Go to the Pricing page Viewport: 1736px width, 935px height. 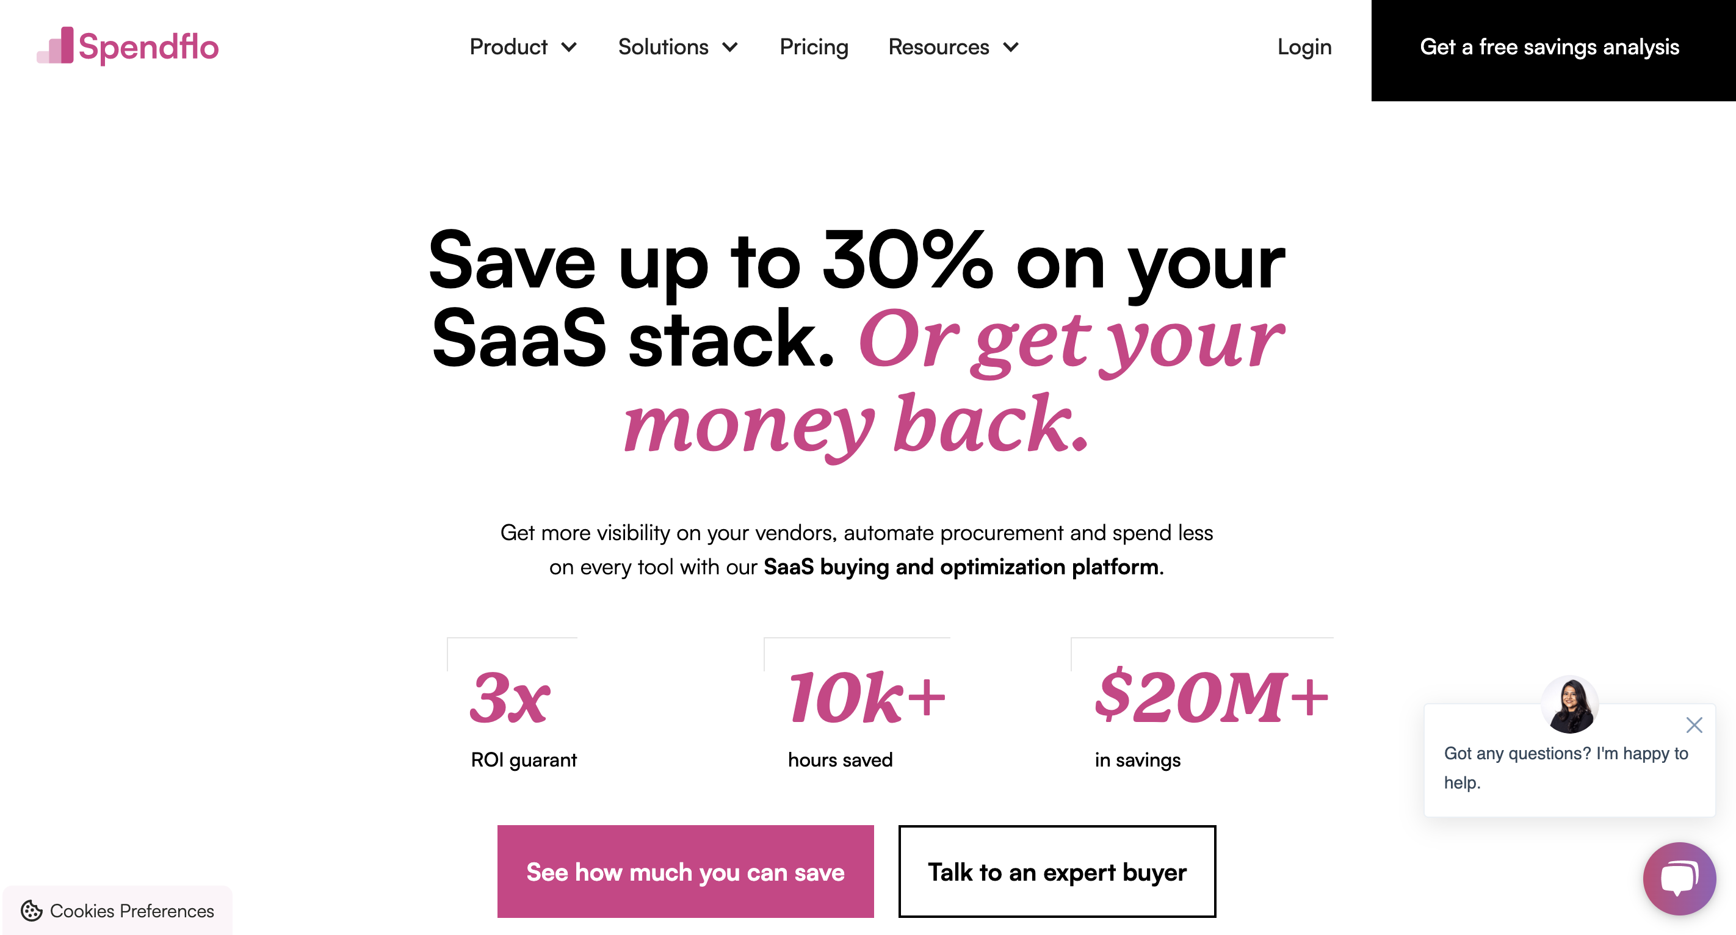tap(814, 47)
